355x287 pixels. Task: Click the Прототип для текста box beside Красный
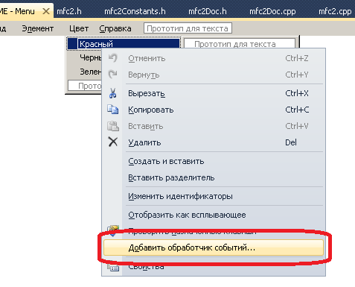240,43
